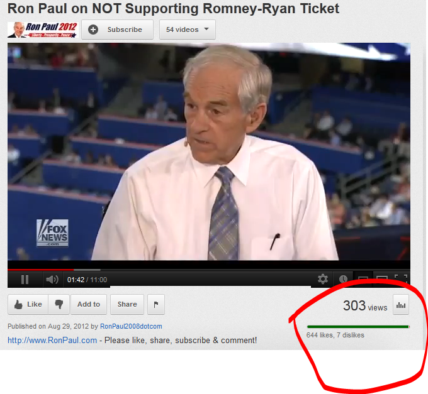Click the video title heading
The width and height of the screenshot is (428, 394).
click(173, 8)
